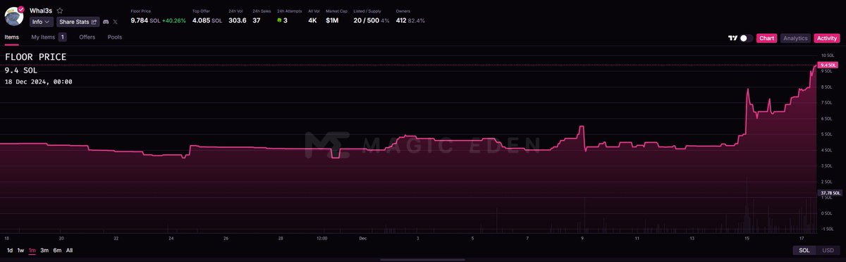Expand the Info dropdown
This screenshot has height=262, width=846.
(x=42, y=22)
